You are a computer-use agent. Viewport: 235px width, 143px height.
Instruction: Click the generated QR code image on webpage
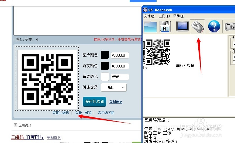(47, 79)
